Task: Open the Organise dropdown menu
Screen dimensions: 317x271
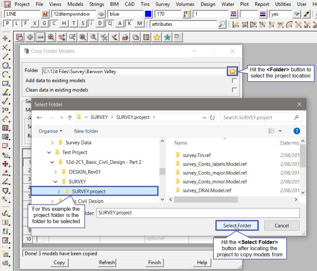Action: click(50, 131)
